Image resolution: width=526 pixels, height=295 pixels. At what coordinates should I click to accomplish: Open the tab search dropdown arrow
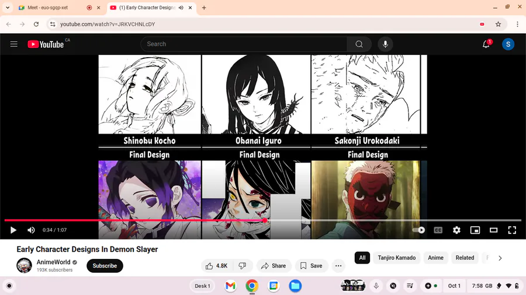point(8,8)
